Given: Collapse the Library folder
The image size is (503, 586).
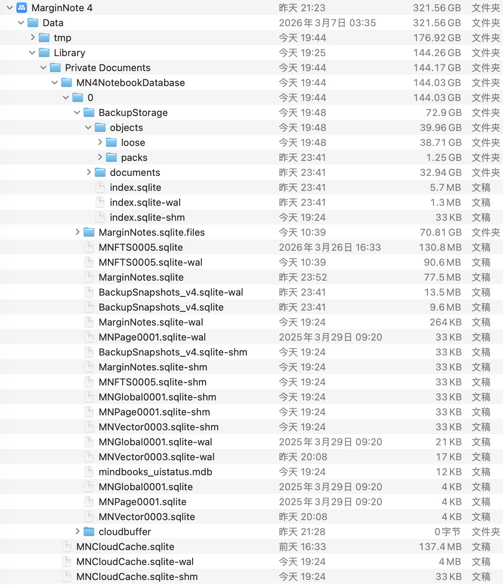Looking at the screenshot, I should (32, 53).
